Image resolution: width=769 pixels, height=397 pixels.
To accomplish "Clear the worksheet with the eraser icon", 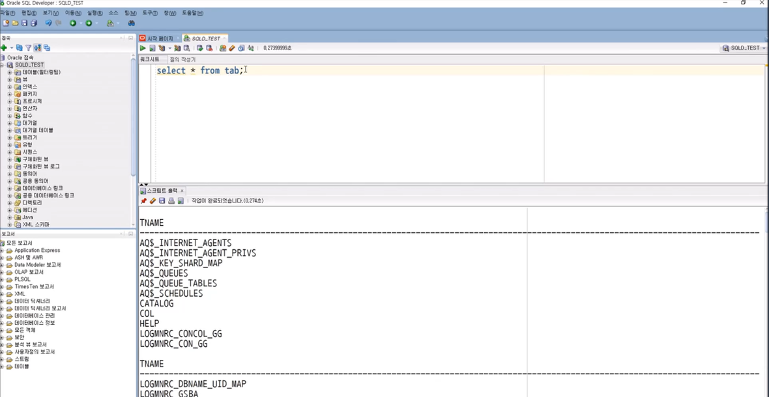I will pyautogui.click(x=232, y=48).
